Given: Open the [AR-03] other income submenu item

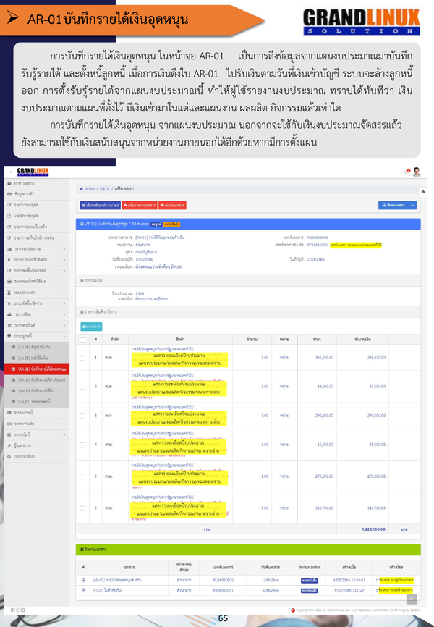Looking at the screenshot, I should [37, 391].
